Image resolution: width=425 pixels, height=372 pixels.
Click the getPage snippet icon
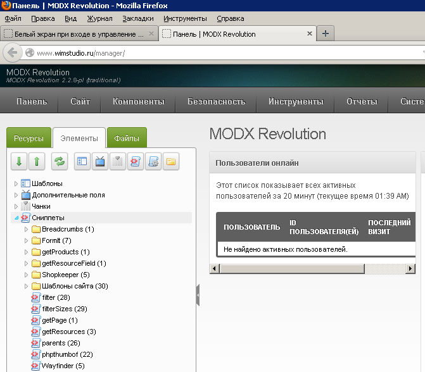[x=35, y=320]
